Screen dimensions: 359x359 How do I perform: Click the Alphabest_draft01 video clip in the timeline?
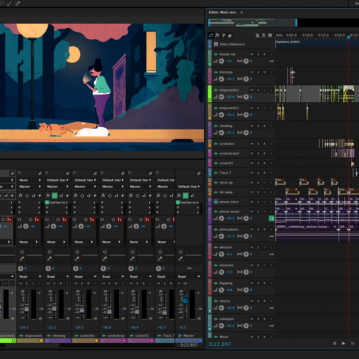coord(317,44)
